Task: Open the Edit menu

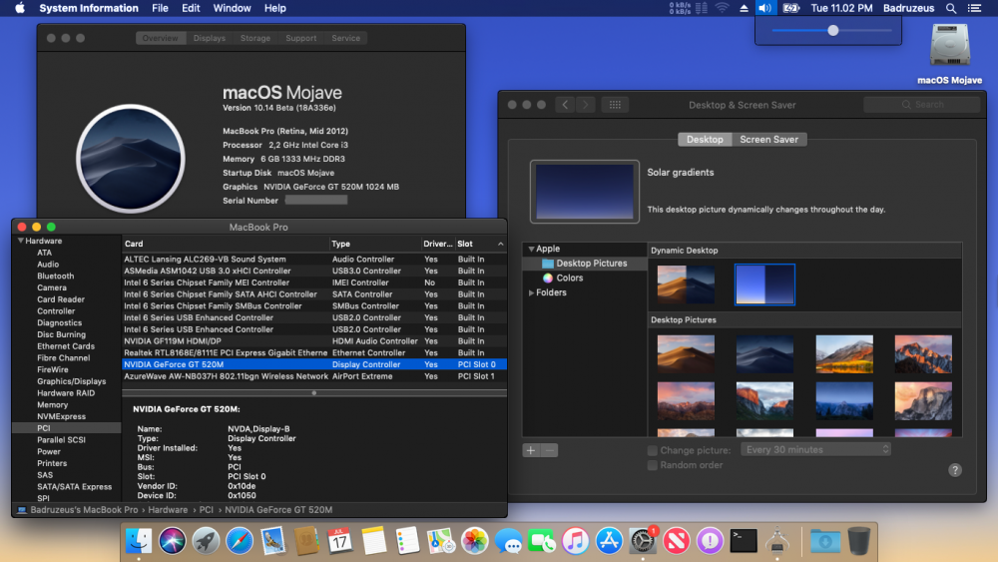Action: pos(191,8)
